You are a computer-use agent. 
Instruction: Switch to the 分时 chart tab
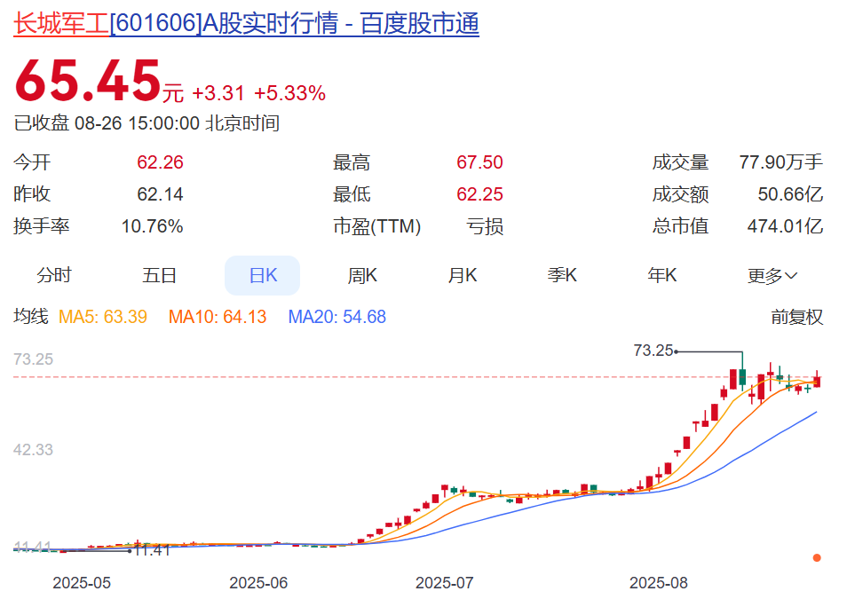click(x=54, y=275)
